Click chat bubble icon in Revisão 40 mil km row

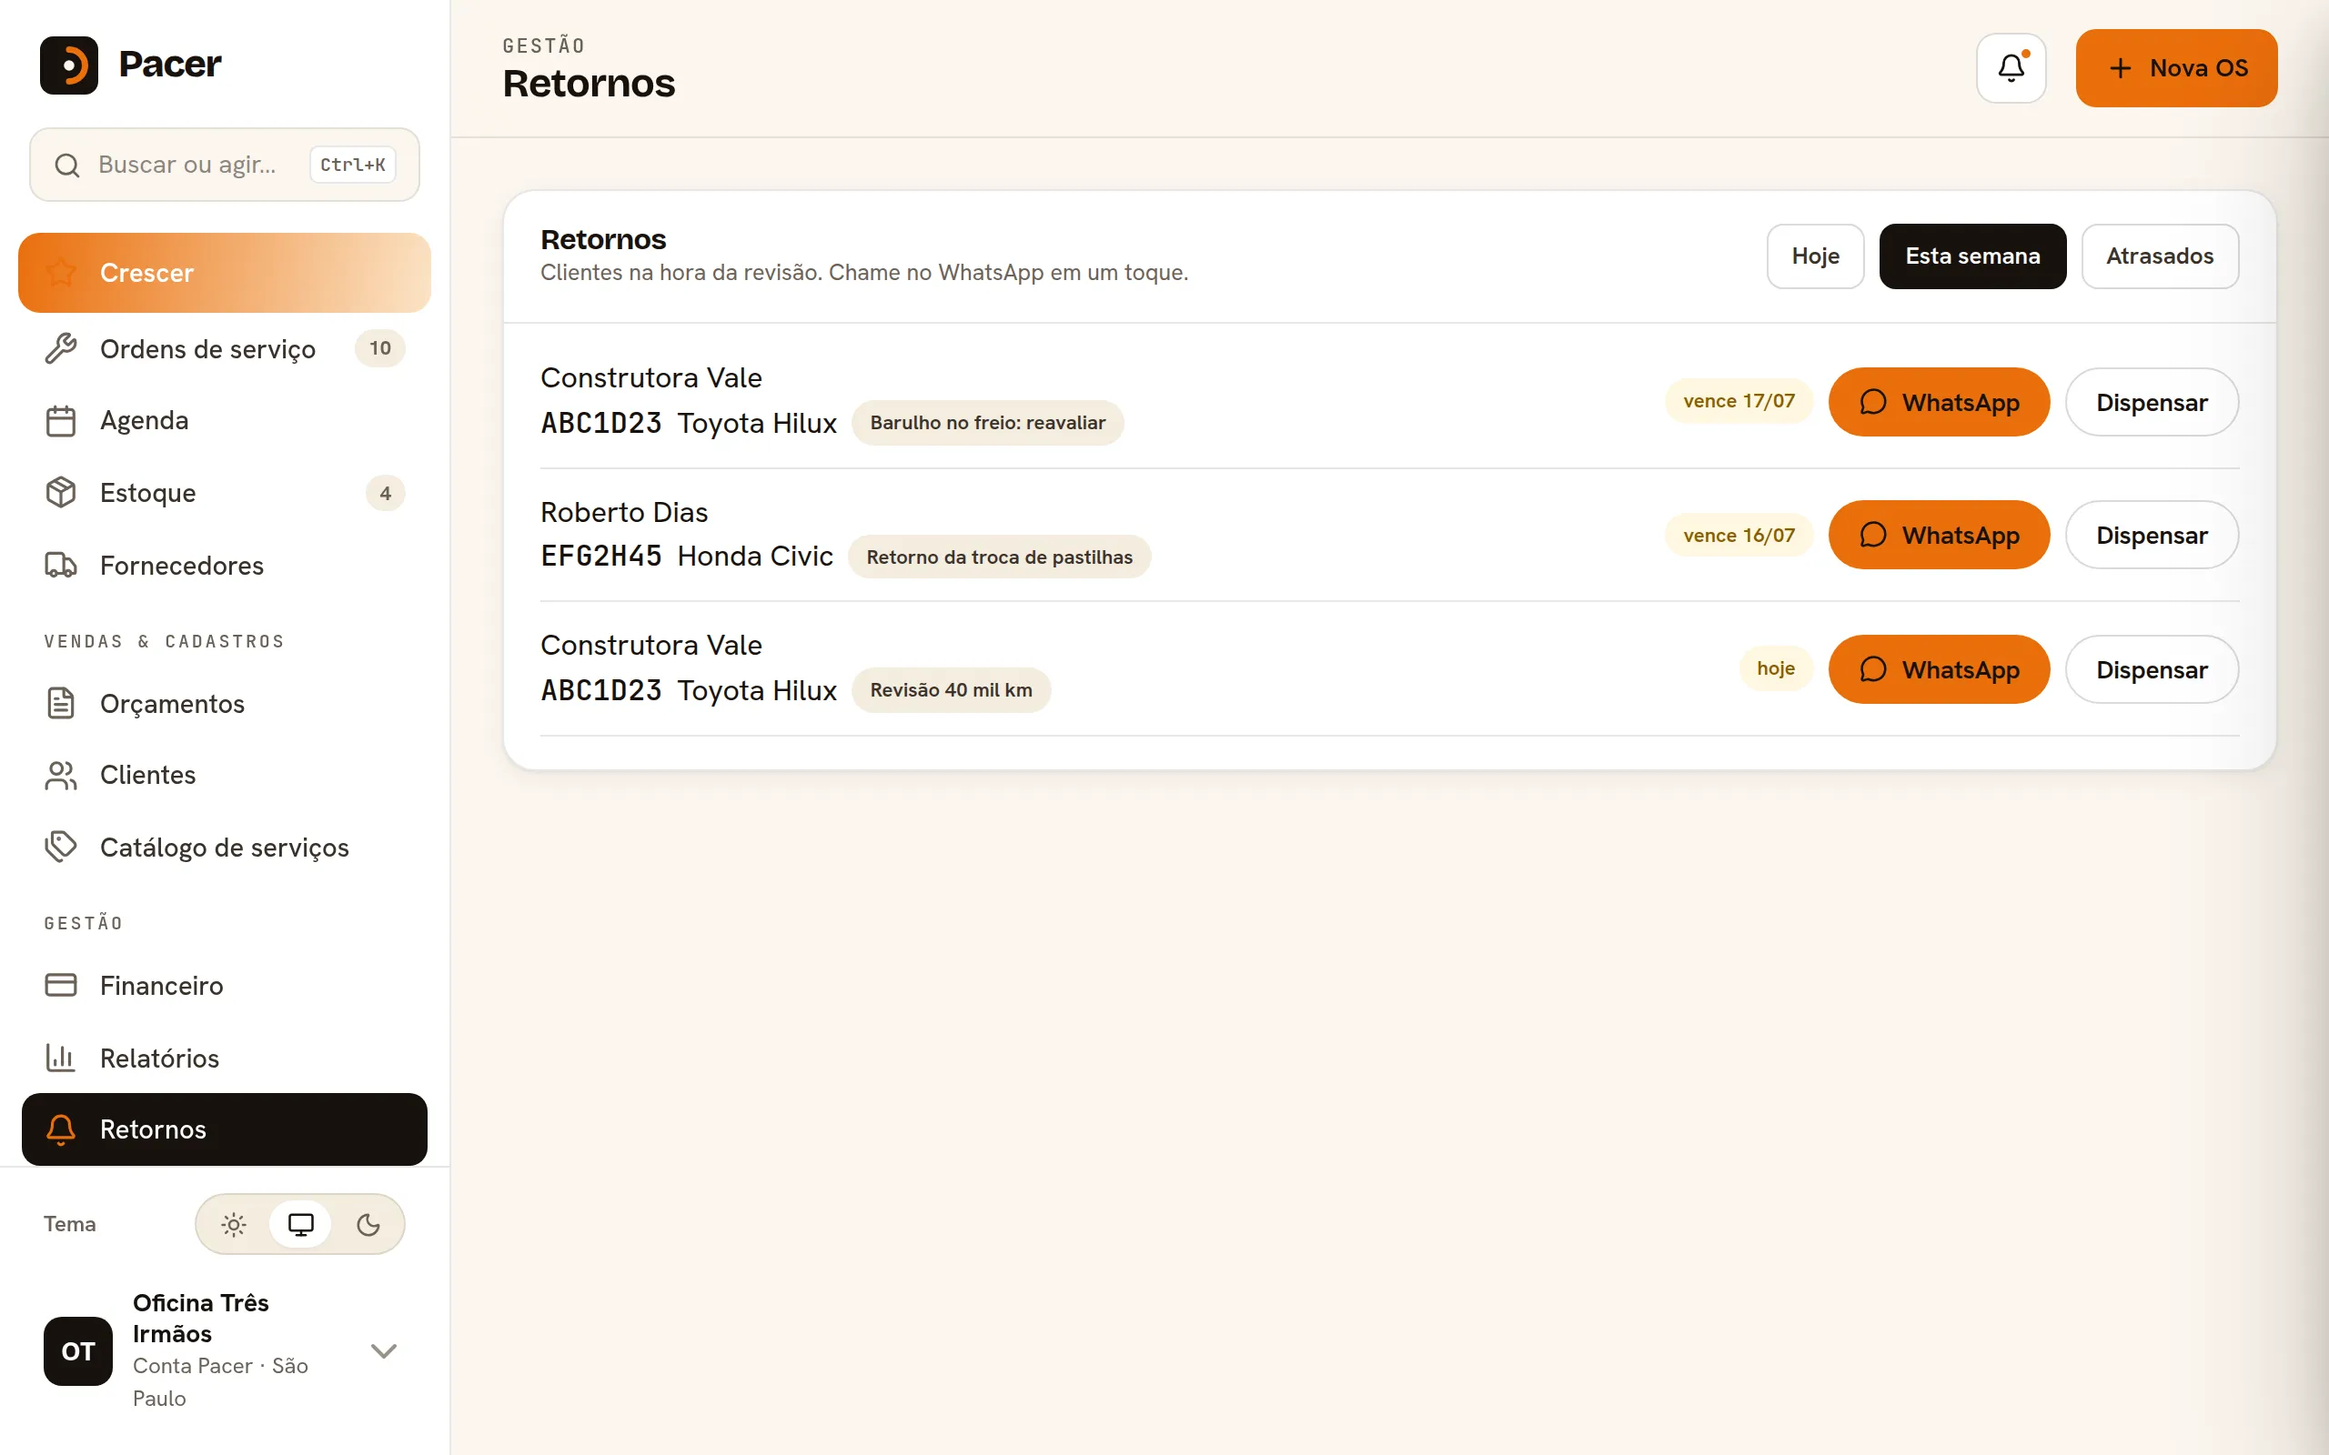pos(1873,670)
